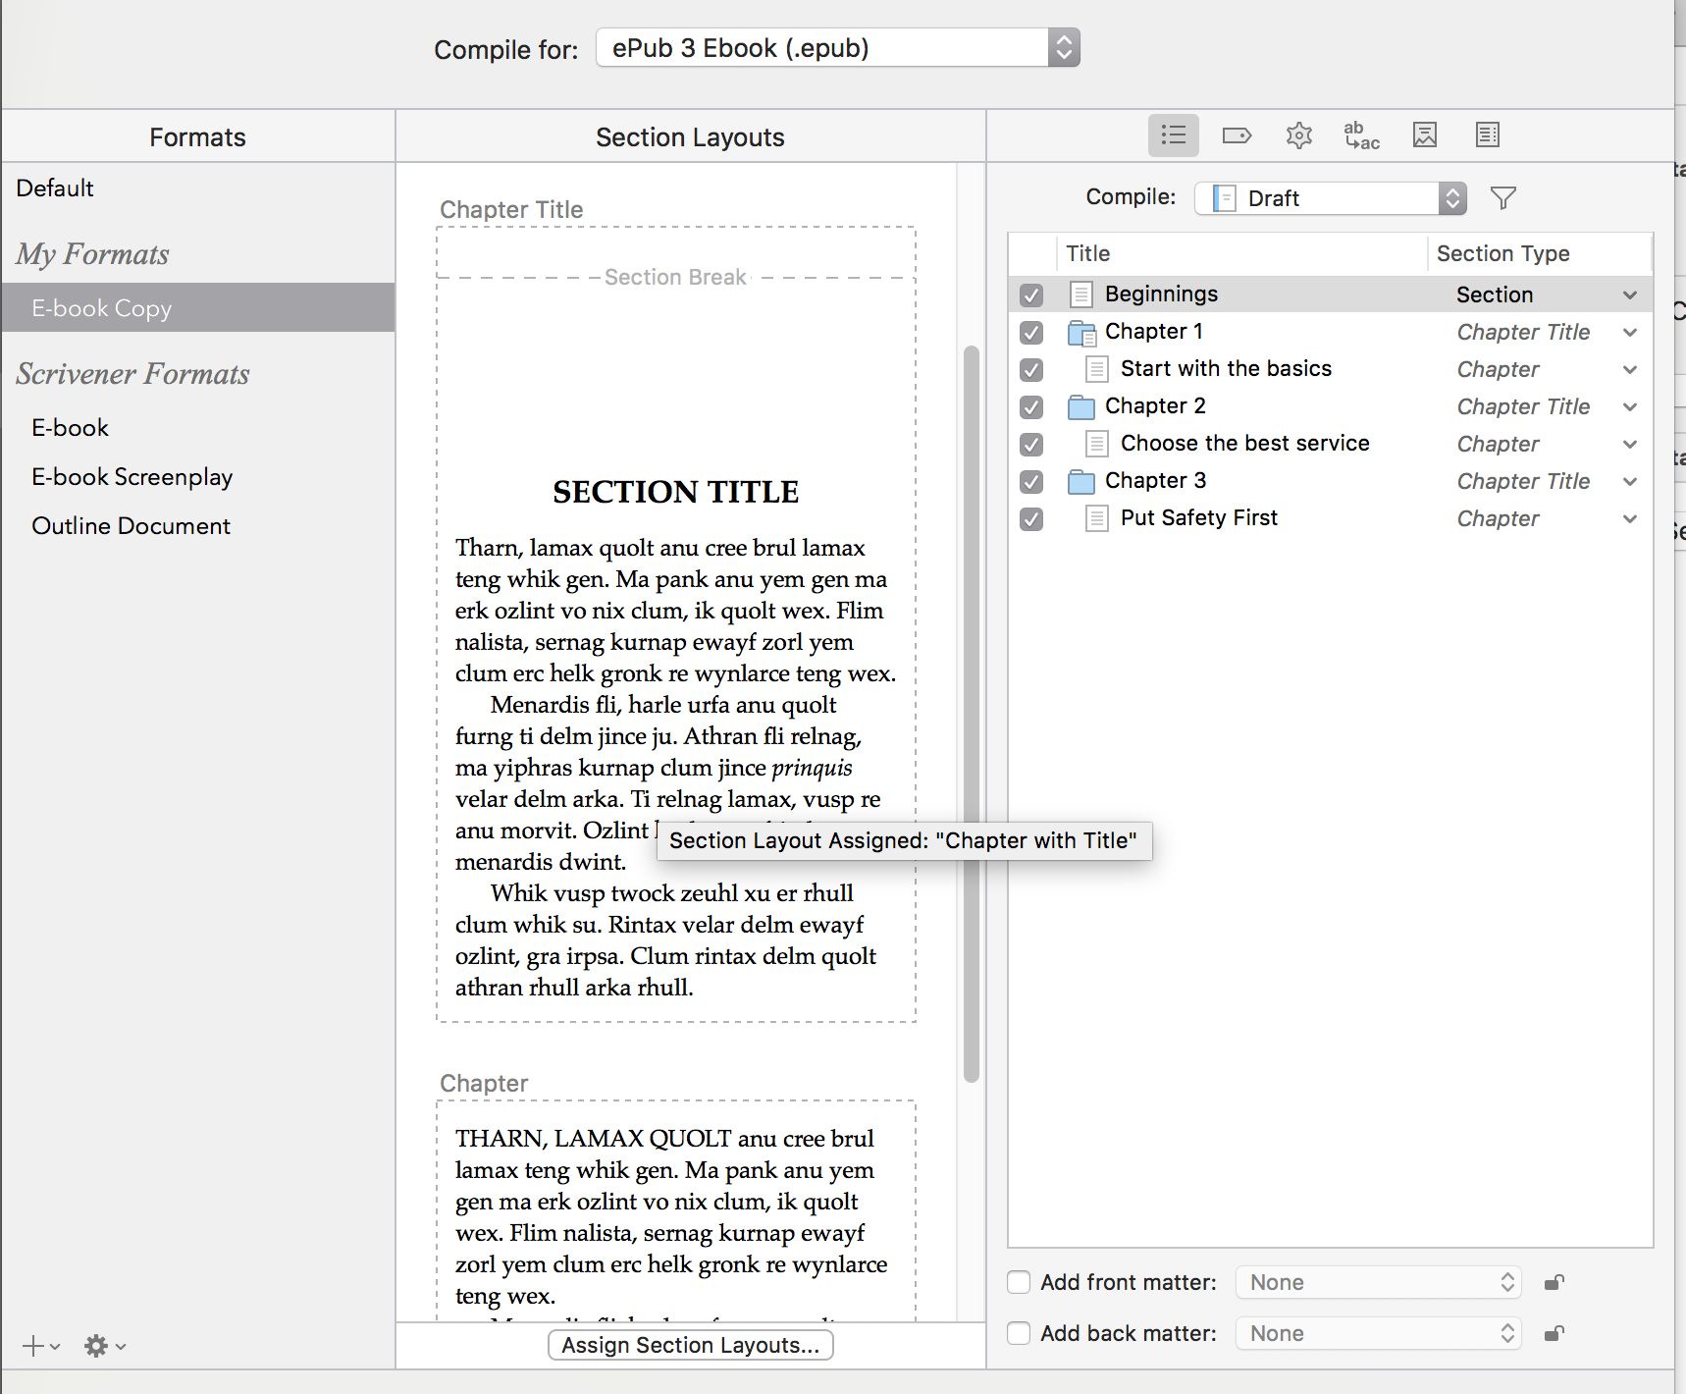Click the Put Safety First document icon

1097,518
